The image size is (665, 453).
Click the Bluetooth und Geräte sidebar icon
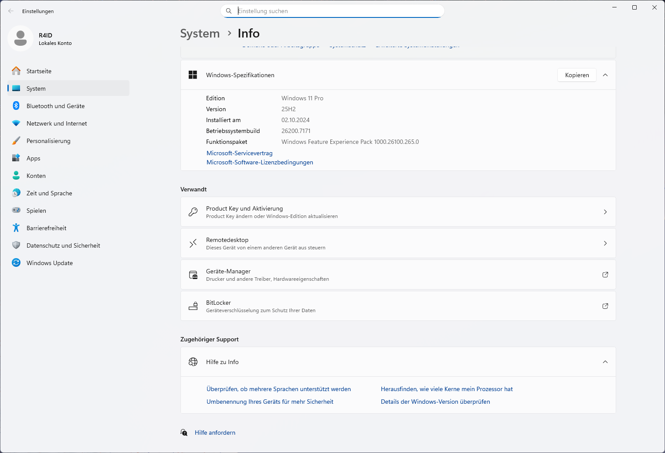pyautogui.click(x=16, y=106)
